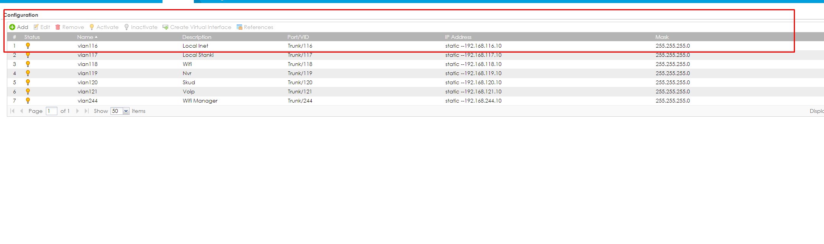824x244 pixels.
Task: Click status bulb icon for vlan120
Action: pos(28,82)
